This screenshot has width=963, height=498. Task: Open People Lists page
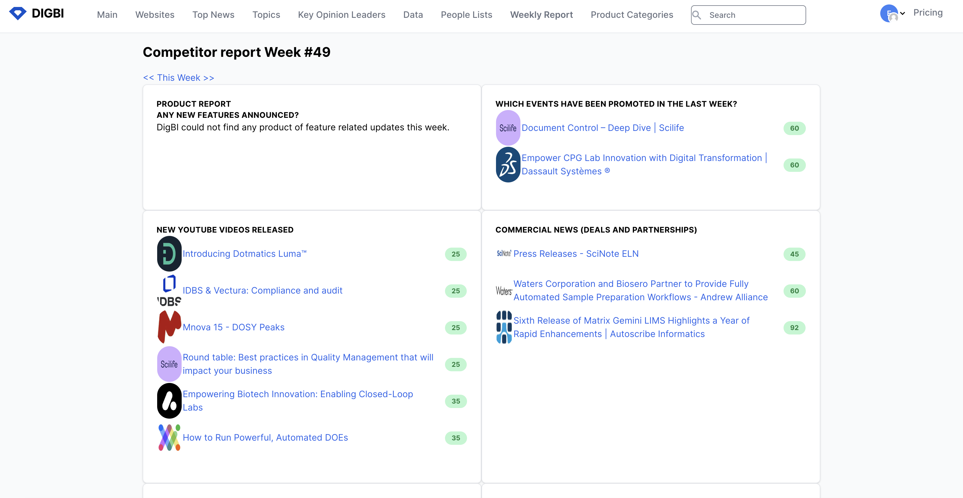pos(466,14)
